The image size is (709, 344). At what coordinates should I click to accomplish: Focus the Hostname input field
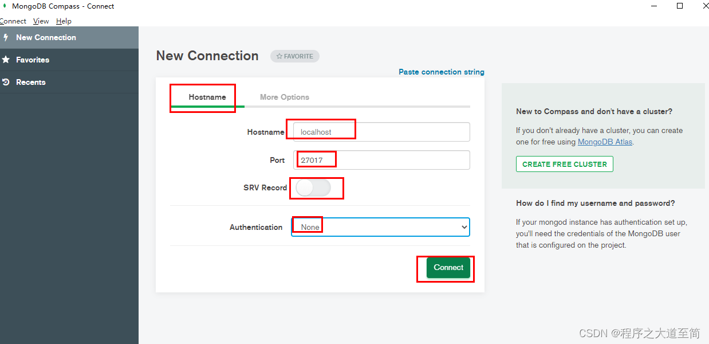pos(381,132)
